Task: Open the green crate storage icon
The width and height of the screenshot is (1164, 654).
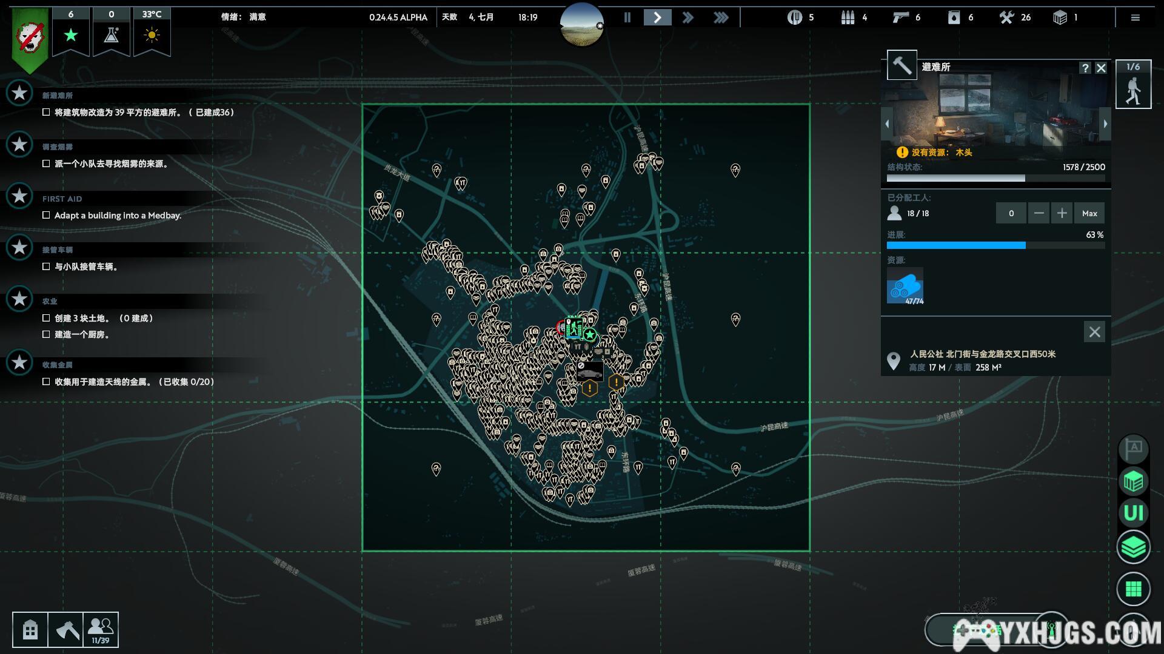Action: pyautogui.click(x=1133, y=482)
